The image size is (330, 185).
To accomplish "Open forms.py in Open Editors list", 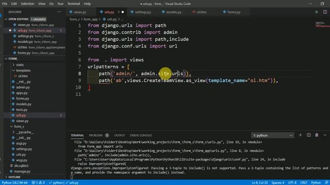I will pyautogui.click(x=35, y=53).
